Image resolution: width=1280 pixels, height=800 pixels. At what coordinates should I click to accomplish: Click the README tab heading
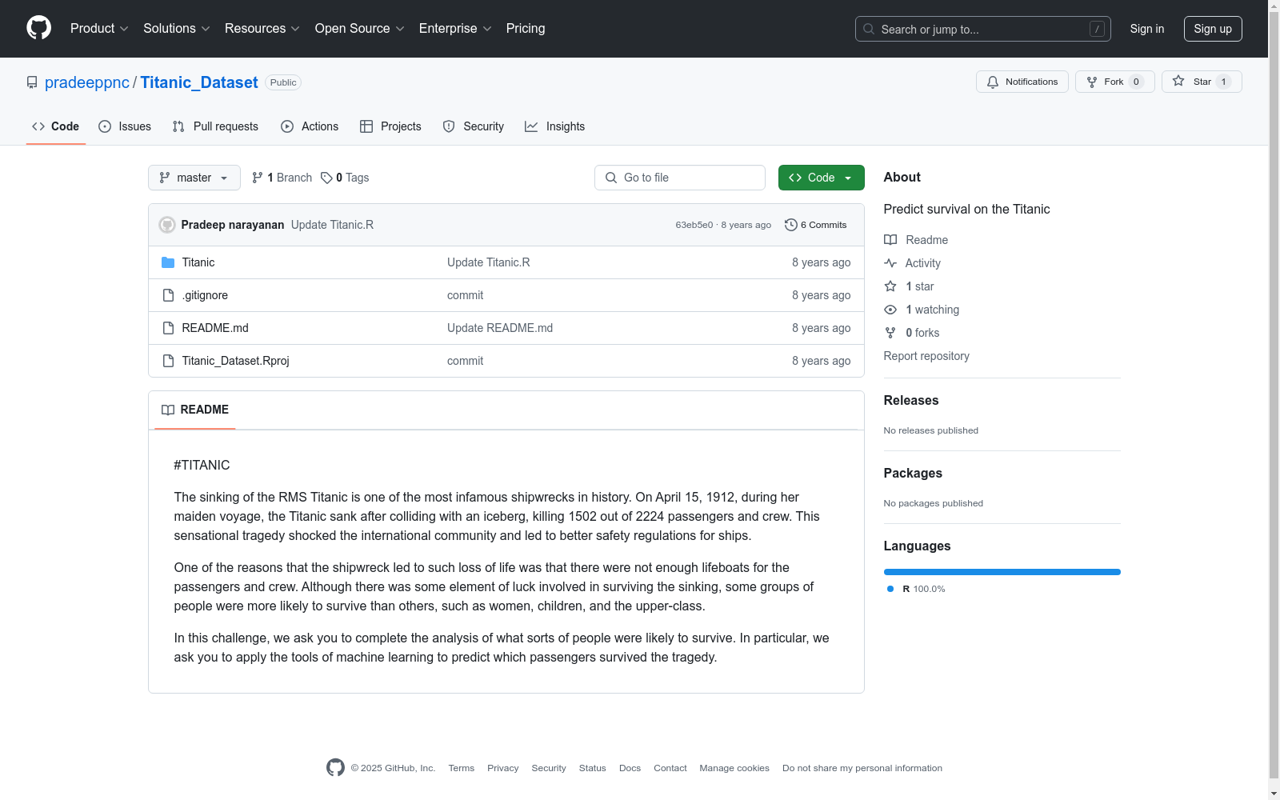click(195, 410)
